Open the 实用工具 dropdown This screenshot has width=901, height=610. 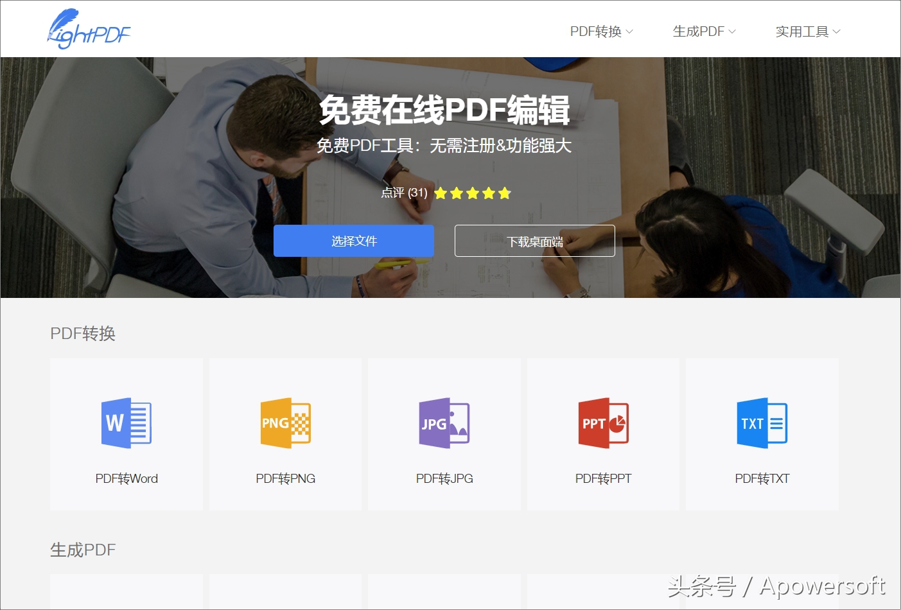pyautogui.click(x=807, y=31)
